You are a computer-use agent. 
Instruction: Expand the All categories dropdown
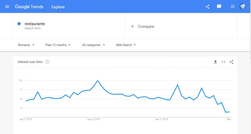point(93,45)
